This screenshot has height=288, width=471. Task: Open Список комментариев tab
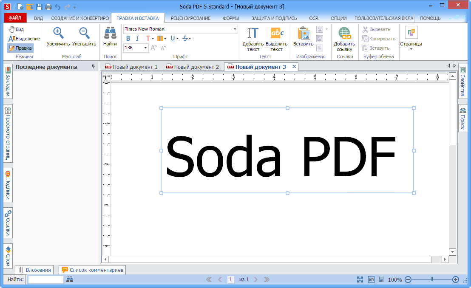pos(93,270)
